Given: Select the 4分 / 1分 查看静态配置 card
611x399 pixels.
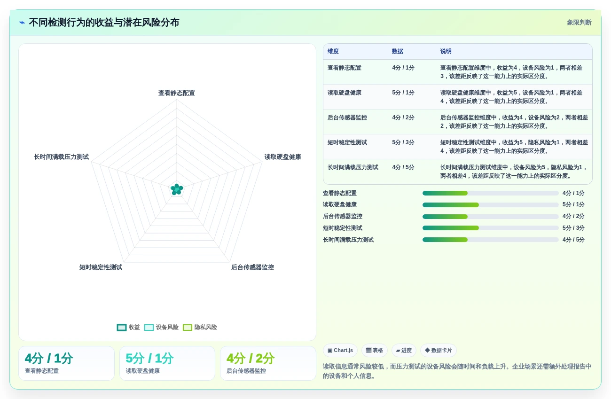Looking at the screenshot, I should (x=66, y=363).
